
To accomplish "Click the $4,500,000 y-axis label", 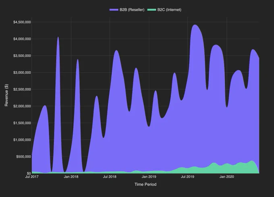I will tap(22, 22).
